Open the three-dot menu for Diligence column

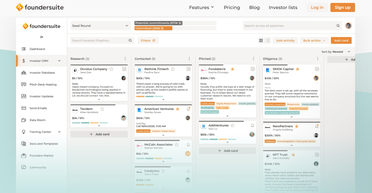[x=318, y=59]
